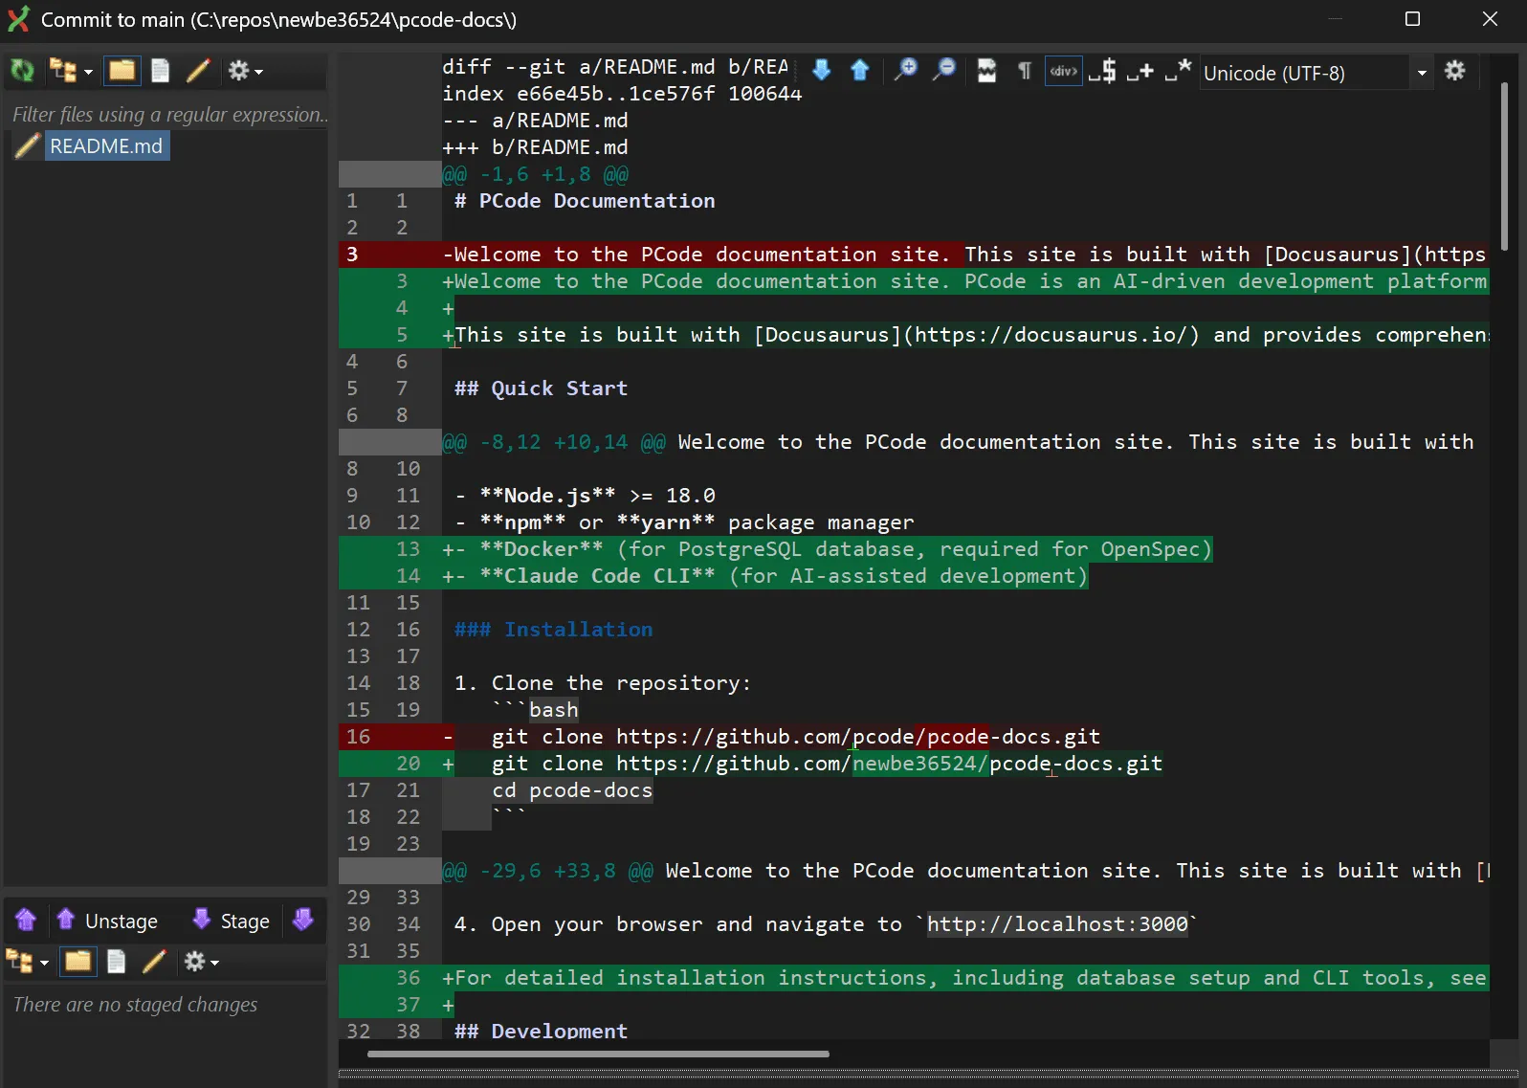Jump to the next change with the blue down arrow
The width and height of the screenshot is (1527, 1088).
[x=821, y=70]
